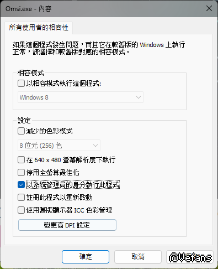This screenshot has height=269, width=218.
Task: Click the 取消 button
Action: pos(138,257)
